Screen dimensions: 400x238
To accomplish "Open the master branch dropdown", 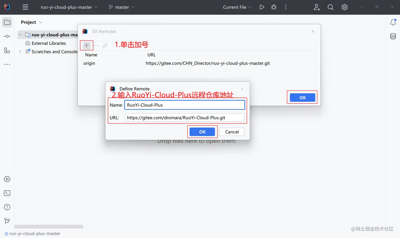I will [x=122, y=7].
